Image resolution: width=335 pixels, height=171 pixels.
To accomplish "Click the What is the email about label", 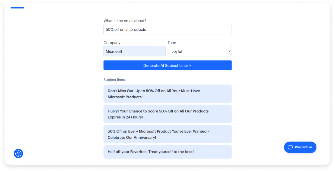I will pos(125,21).
